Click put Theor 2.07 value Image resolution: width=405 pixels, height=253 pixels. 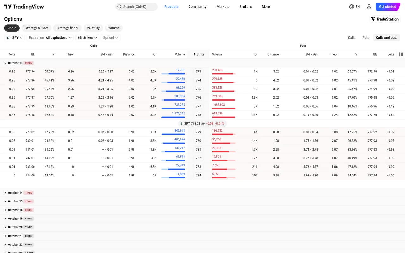click(x=334, y=141)
